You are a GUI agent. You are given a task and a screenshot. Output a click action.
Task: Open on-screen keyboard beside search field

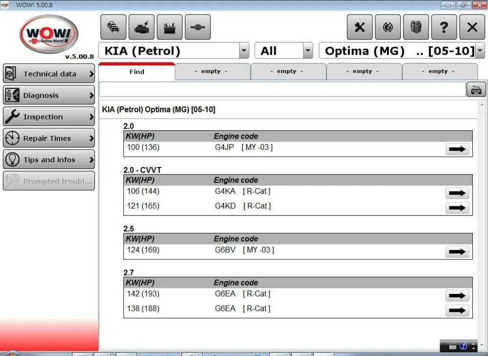(476, 90)
